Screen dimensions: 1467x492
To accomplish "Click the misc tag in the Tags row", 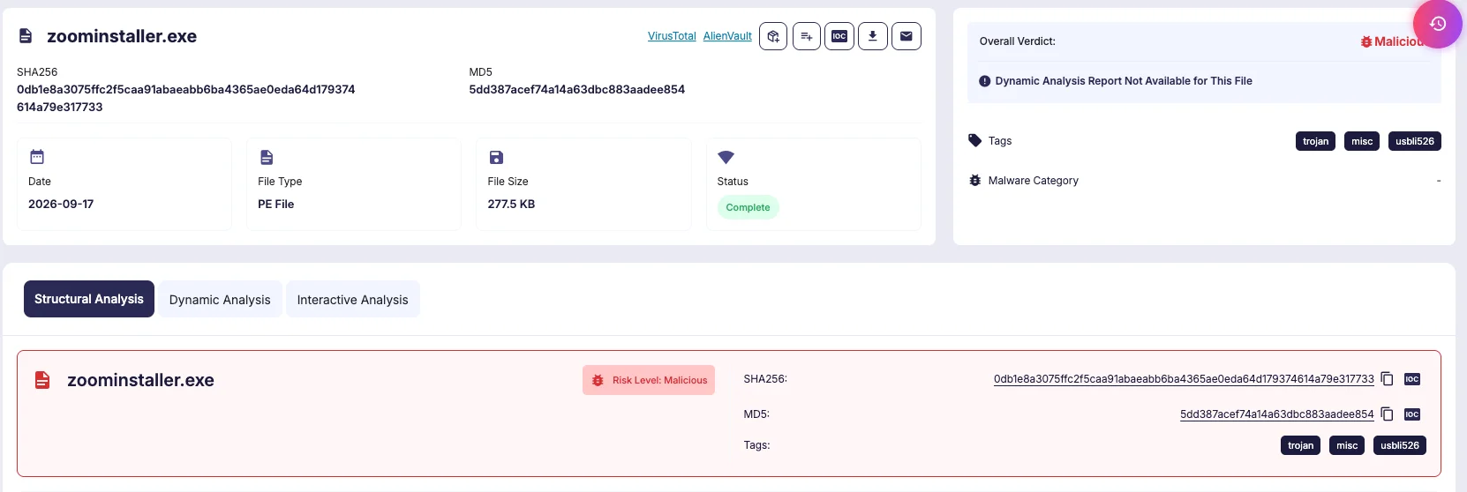I will point(1362,141).
